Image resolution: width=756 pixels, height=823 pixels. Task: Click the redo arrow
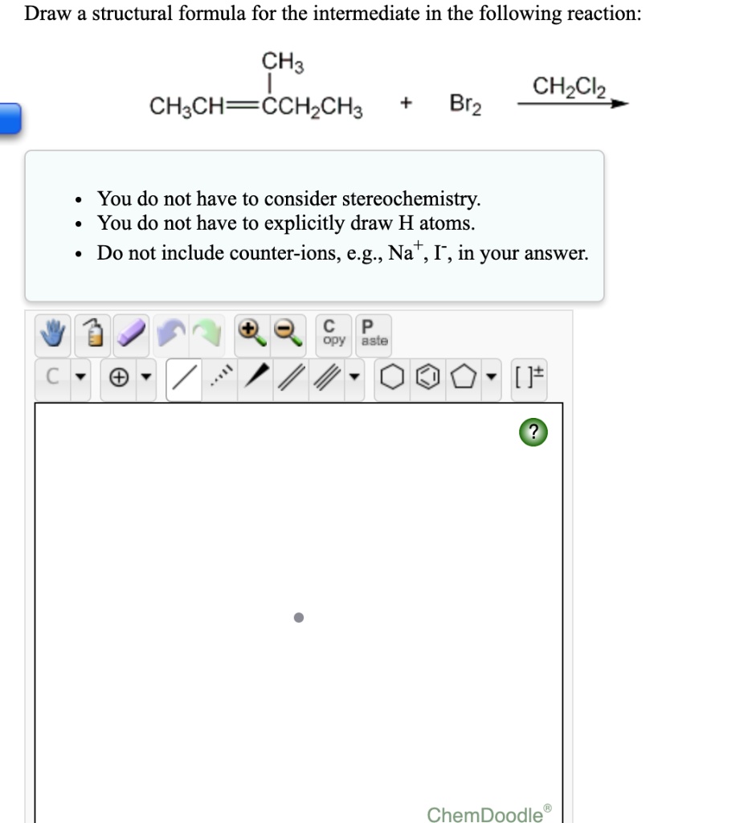coord(207,332)
